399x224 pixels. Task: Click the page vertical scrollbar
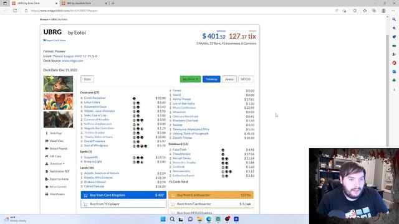tap(387, 90)
